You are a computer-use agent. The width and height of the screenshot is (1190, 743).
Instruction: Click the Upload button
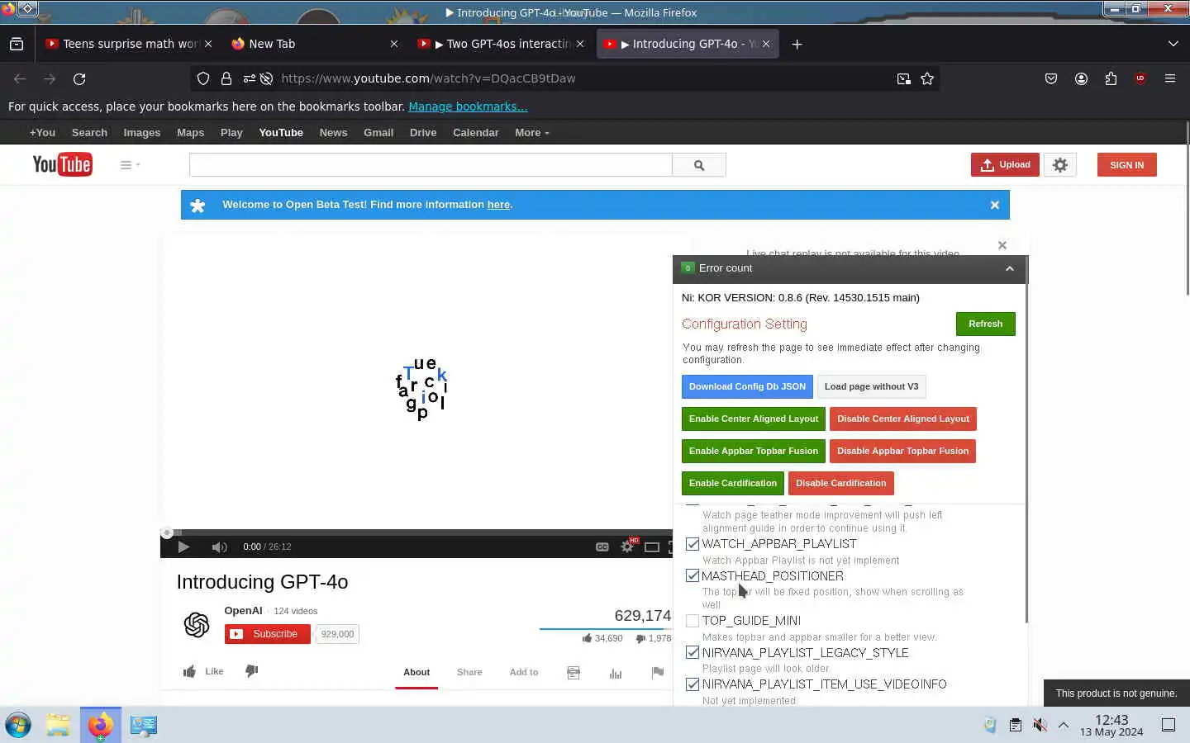click(x=1005, y=165)
